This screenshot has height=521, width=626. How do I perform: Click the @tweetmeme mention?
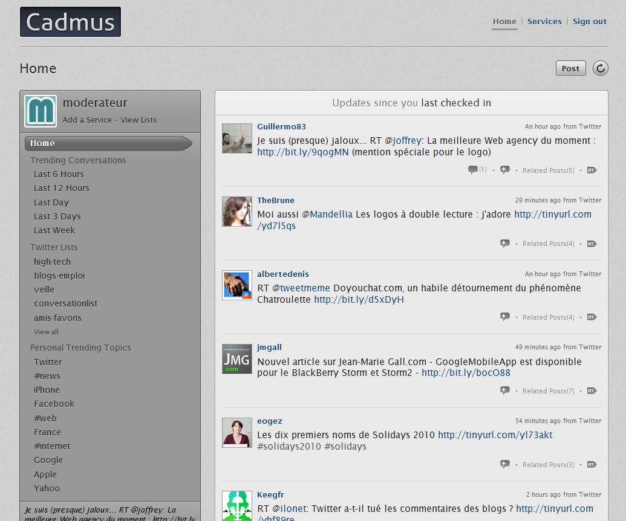click(301, 288)
